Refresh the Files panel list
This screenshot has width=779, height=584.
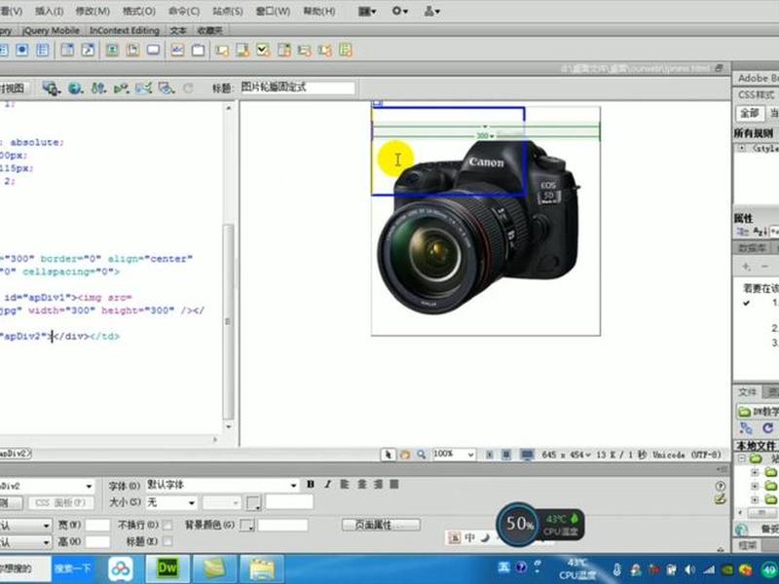(x=767, y=428)
